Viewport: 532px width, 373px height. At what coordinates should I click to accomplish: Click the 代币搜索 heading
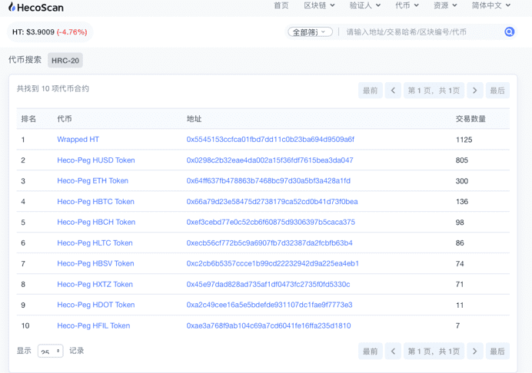coord(25,60)
